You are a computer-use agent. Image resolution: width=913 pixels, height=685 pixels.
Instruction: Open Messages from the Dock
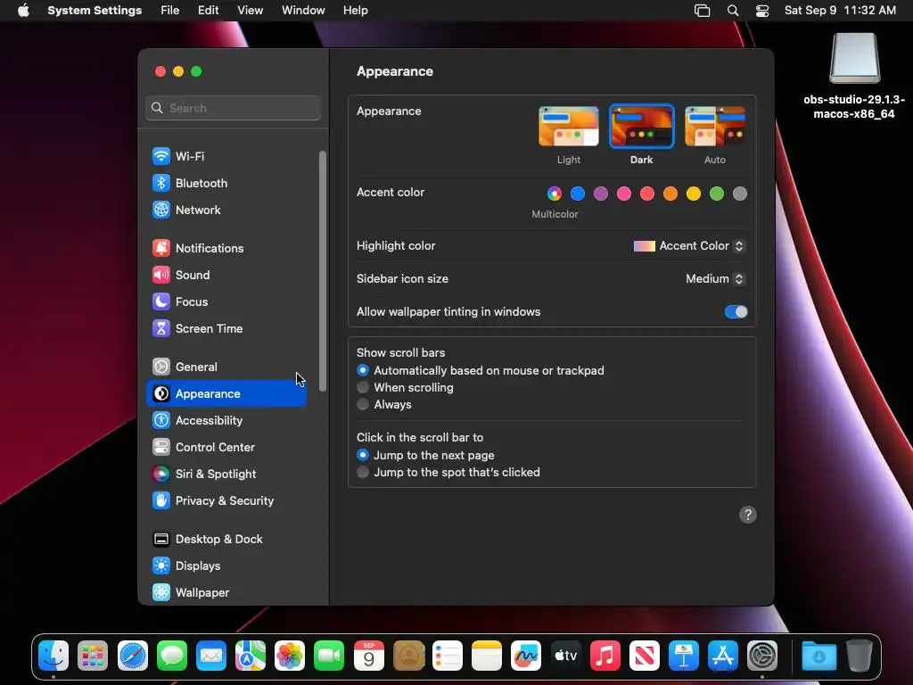pyautogui.click(x=172, y=656)
